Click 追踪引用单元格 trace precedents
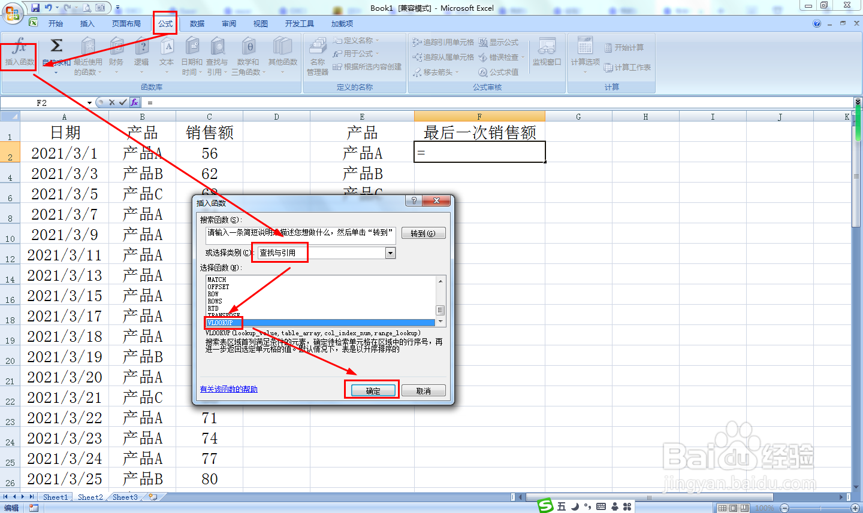 443,42
